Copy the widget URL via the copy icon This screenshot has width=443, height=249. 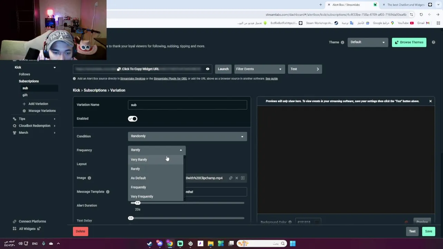click(x=119, y=69)
